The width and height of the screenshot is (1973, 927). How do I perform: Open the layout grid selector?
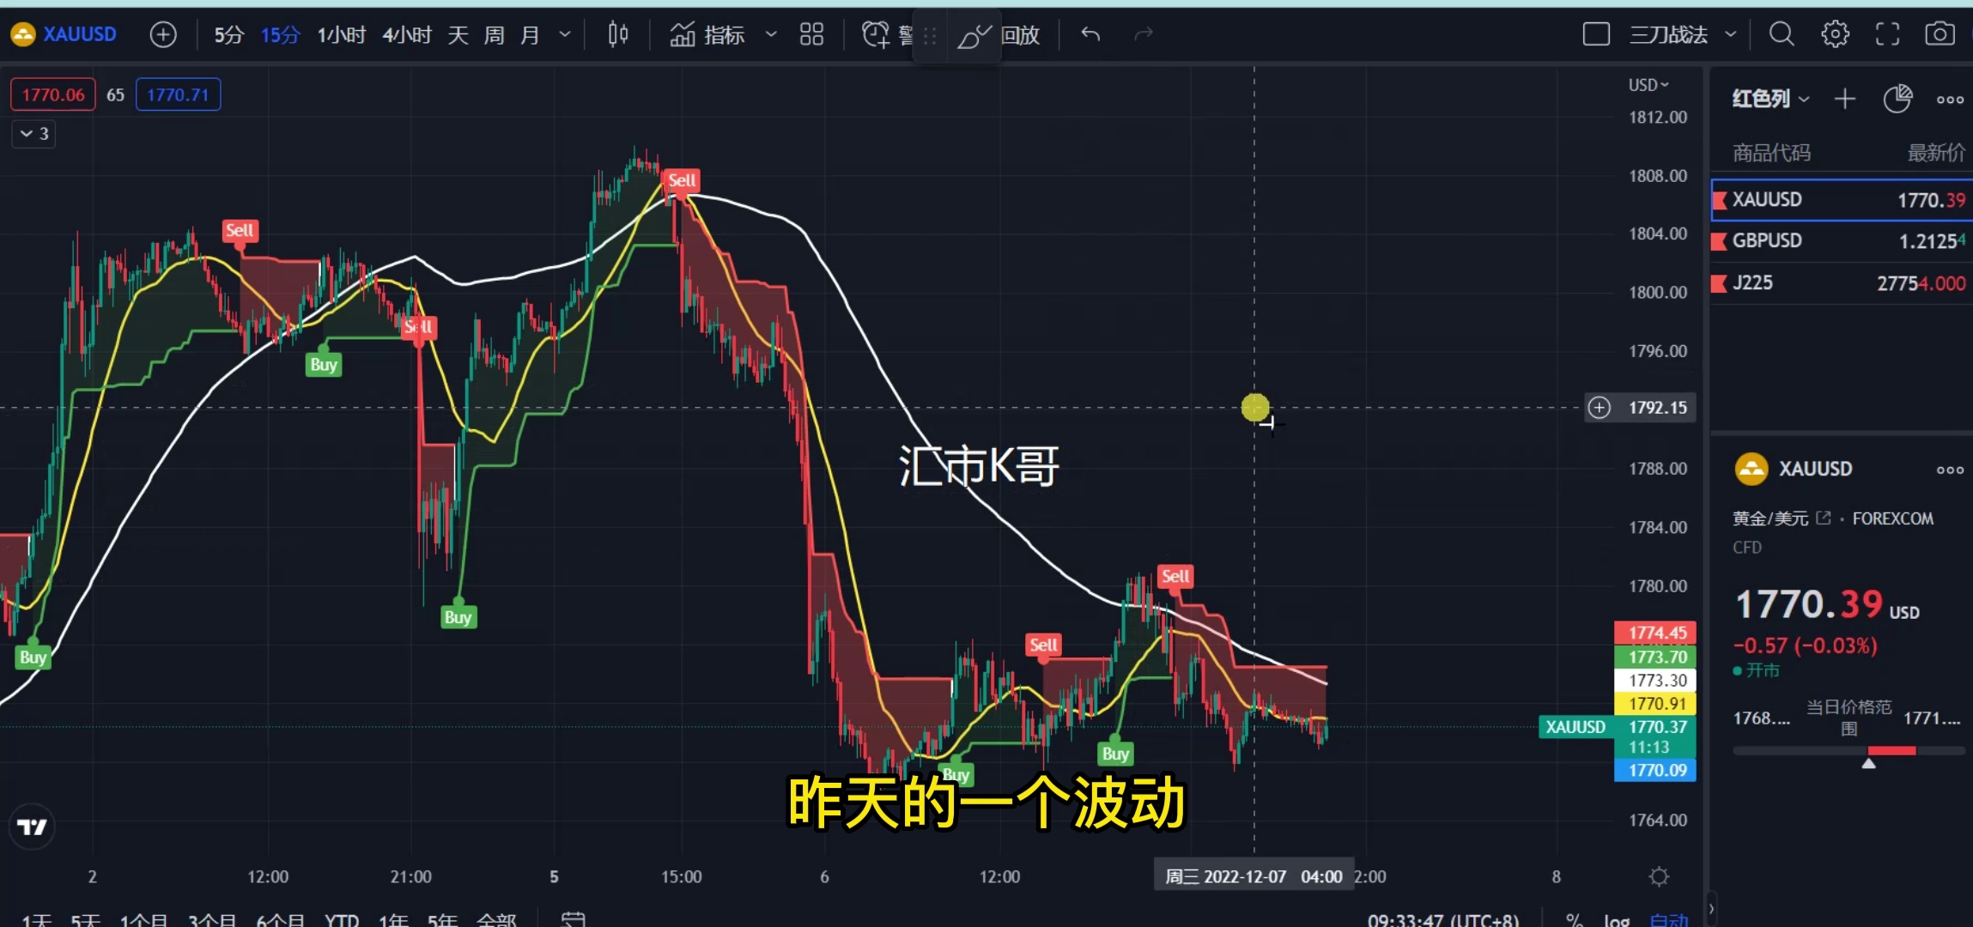coord(811,34)
